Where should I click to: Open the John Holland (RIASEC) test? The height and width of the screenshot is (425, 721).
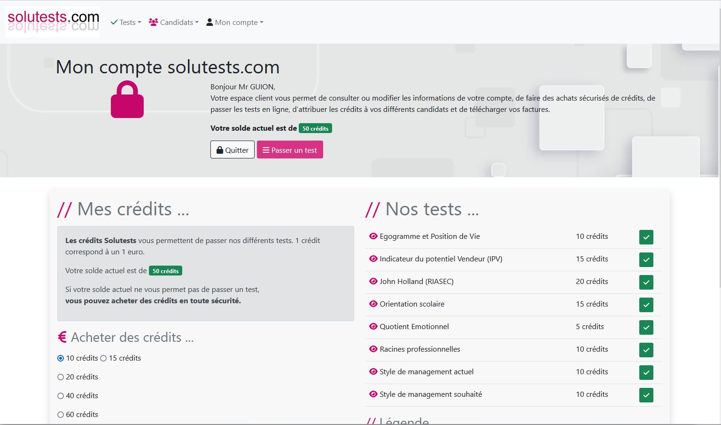click(x=417, y=281)
